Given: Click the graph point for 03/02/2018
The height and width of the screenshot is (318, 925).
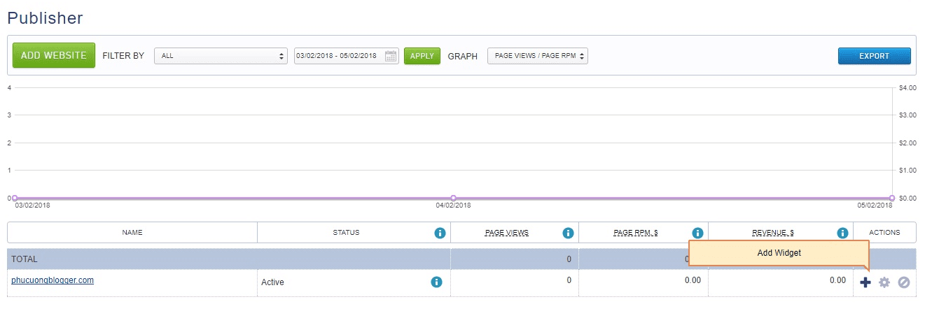Looking at the screenshot, I should 14,198.
